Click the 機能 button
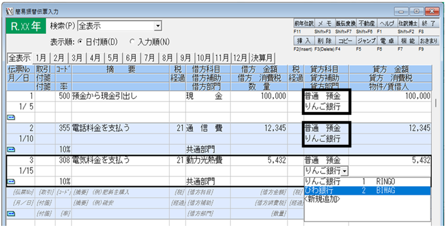Screen dimensions: 445x226 click(x=408, y=41)
